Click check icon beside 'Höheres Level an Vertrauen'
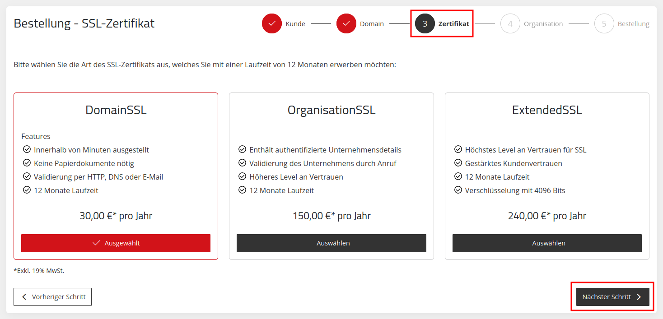This screenshot has height=319, width=663. (x=242, y=176)
